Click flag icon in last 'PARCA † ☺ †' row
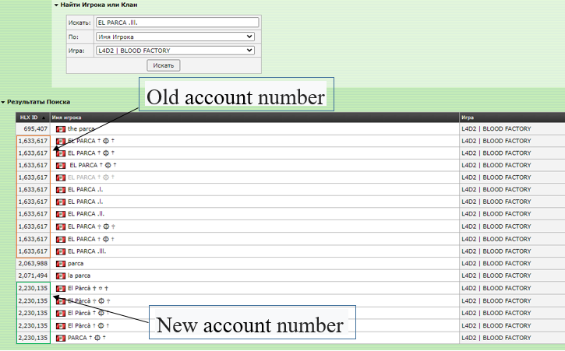565x351 pixels. tap(61, 338)
